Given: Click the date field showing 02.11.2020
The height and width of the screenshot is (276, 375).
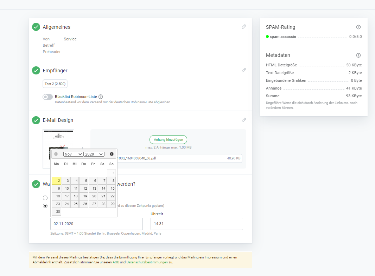Looking at the screenshot, I should click(96, 224).
